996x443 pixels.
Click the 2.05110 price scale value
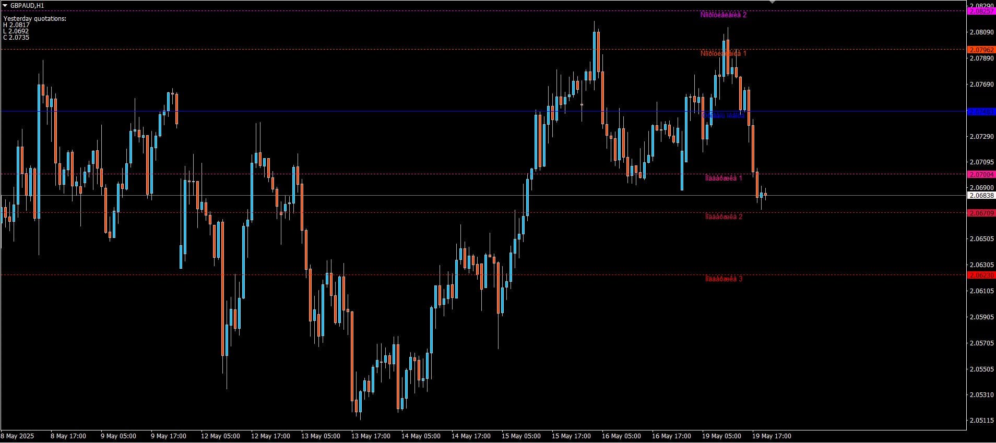pyautogui.click(x=981, y=421)
